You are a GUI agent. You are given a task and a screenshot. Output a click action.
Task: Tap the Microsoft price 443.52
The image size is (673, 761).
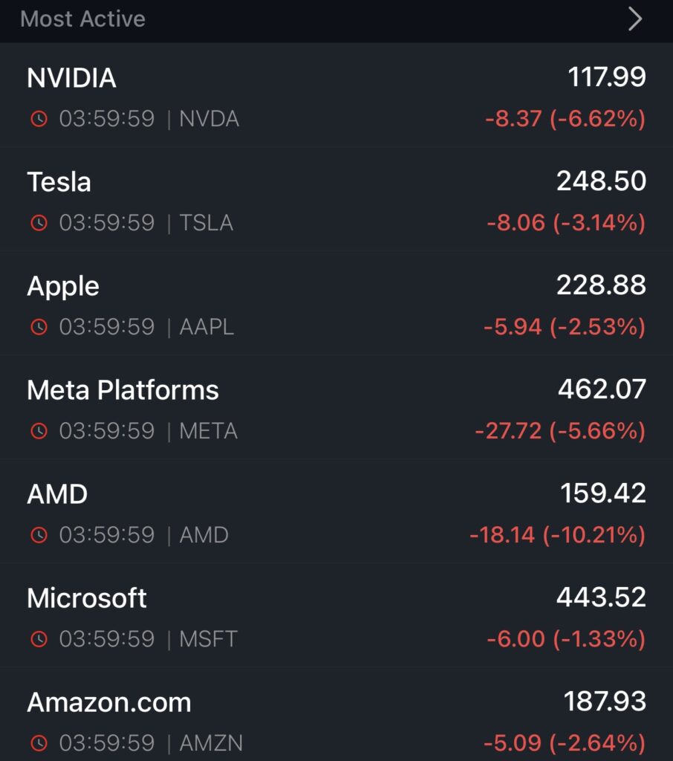602,598
